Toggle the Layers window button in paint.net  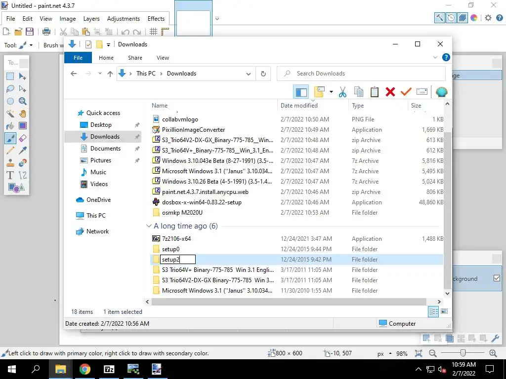[462, 18]
